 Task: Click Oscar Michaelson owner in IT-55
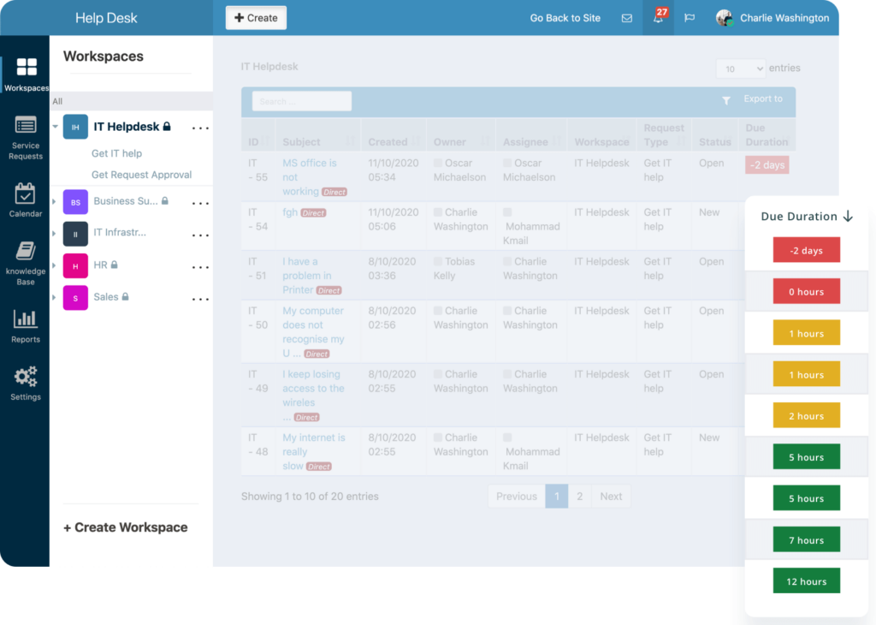[459, 170]
